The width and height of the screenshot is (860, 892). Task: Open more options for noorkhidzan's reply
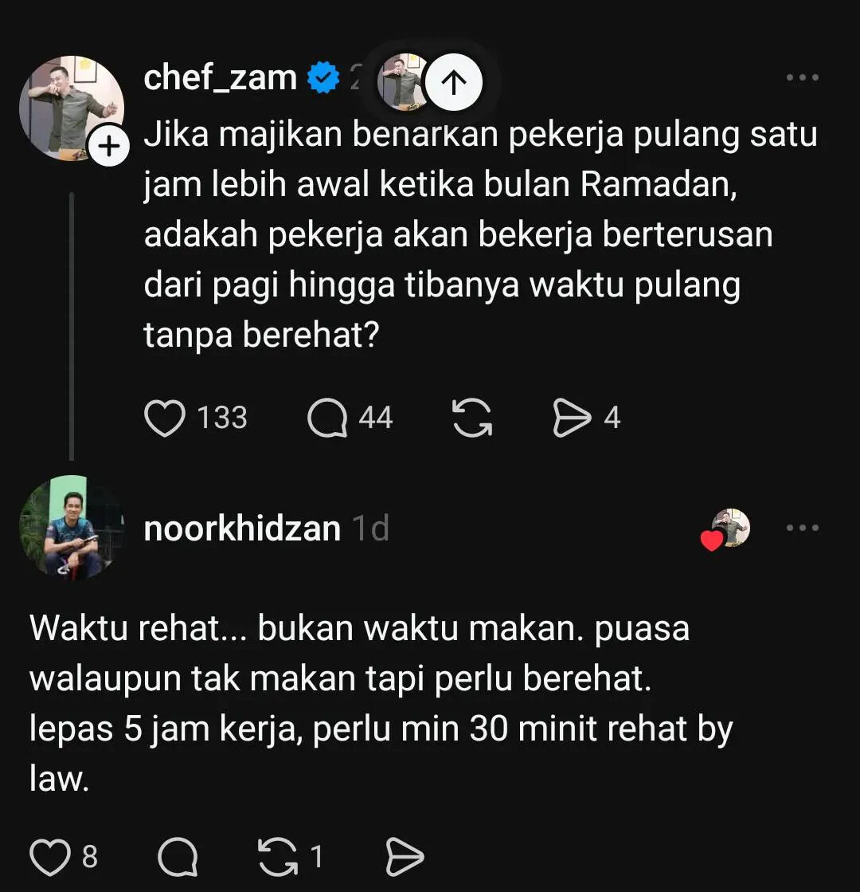coord(802,528)
